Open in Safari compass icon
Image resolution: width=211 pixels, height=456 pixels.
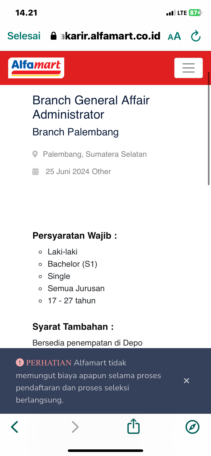click(192, 427)
